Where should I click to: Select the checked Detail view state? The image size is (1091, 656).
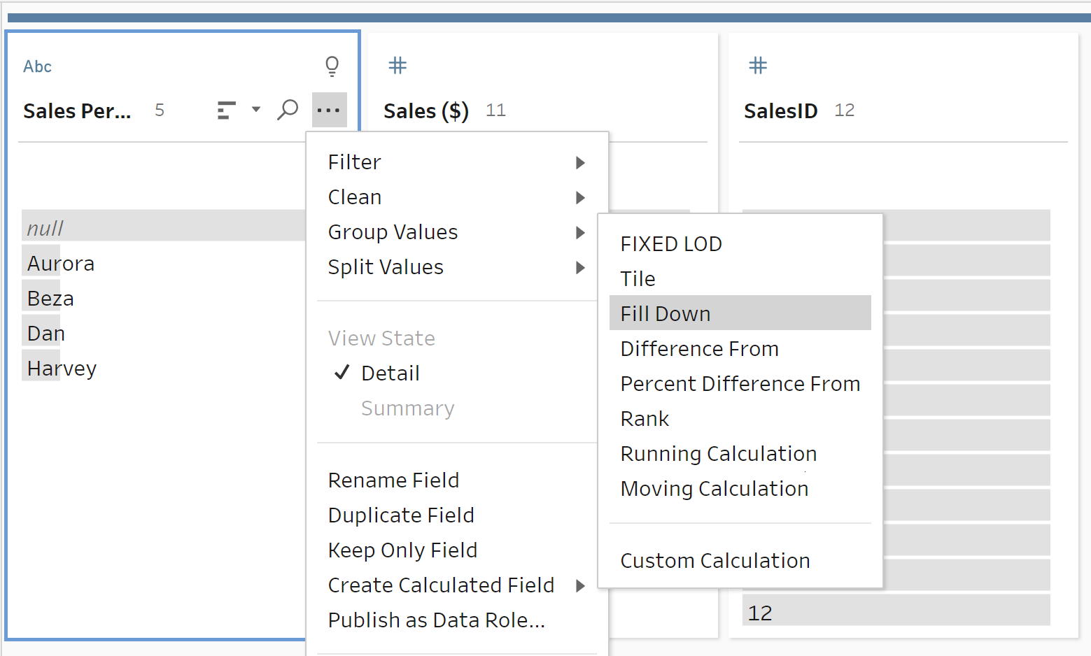coord(390,373)
